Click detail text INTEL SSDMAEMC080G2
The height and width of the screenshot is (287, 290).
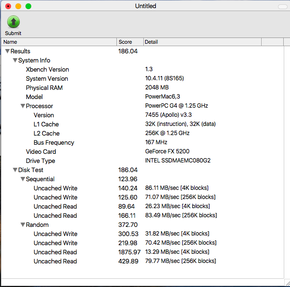[178, 161]
